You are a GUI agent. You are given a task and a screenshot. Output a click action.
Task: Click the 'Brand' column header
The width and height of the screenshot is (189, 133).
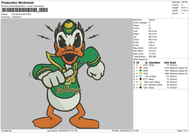coord(173,62)
